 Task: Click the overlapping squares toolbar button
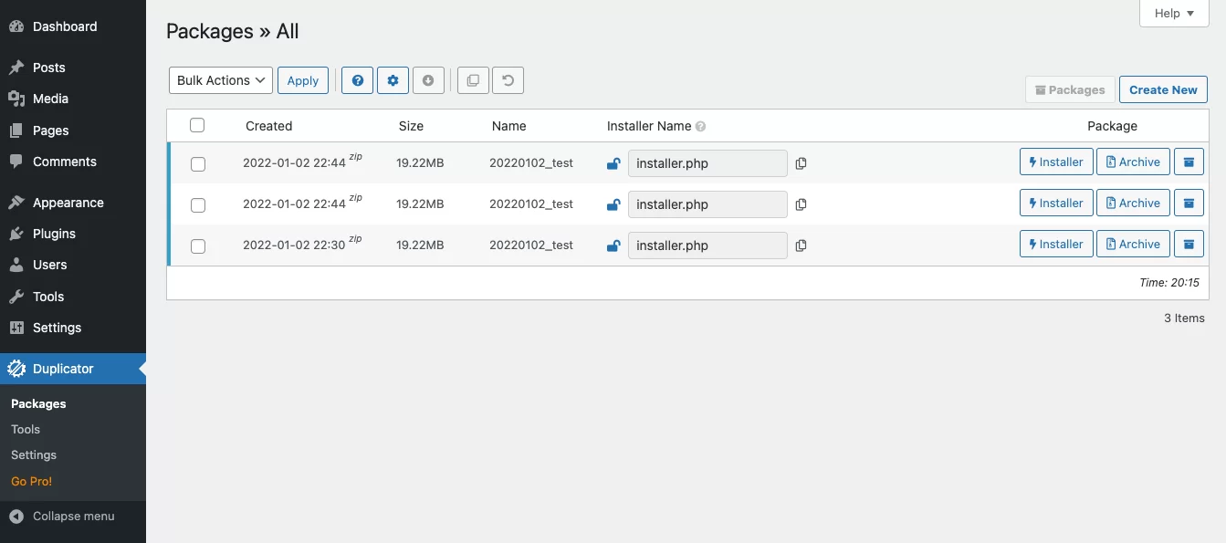473,80
